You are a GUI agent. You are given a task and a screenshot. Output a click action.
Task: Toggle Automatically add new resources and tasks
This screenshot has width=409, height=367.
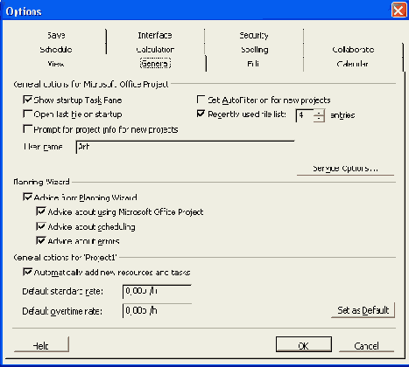(27, 272)
